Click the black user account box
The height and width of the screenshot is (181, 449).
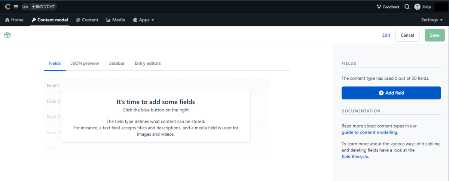[x=441, y=7]
